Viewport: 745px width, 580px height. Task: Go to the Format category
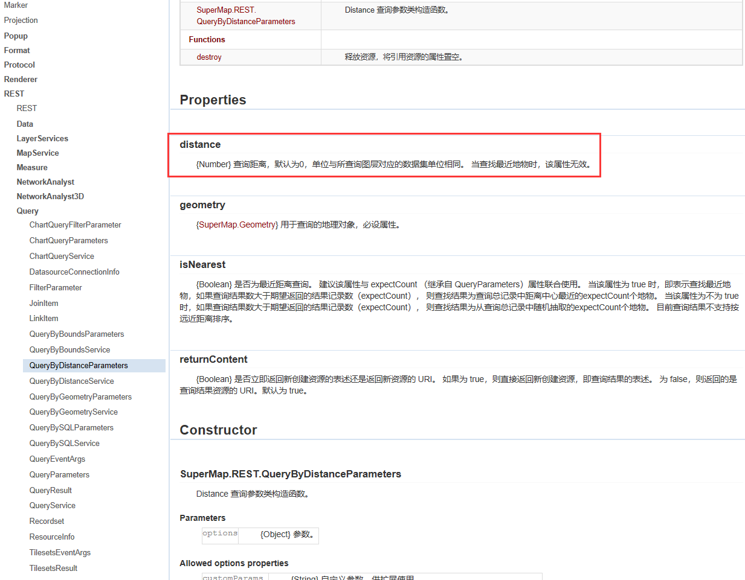click(17, 50)
